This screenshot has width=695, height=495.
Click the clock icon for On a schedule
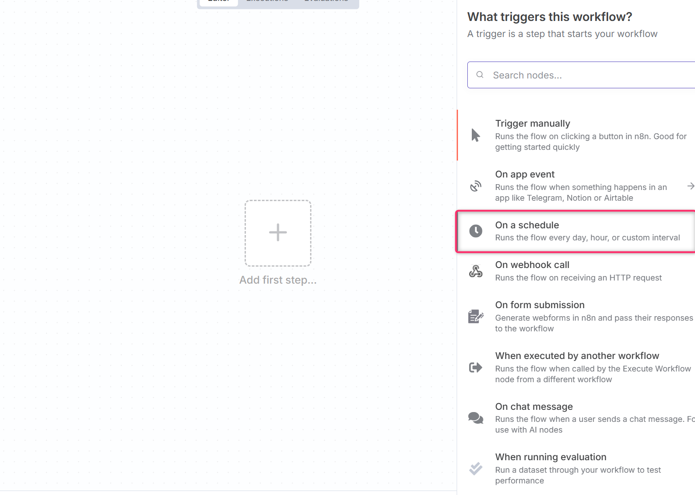coord(476,231)
